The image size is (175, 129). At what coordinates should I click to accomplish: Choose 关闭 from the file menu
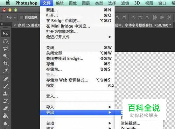tap(77, 48)
